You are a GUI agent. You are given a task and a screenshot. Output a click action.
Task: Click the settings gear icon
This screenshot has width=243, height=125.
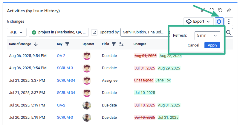(x=219, y=21)
